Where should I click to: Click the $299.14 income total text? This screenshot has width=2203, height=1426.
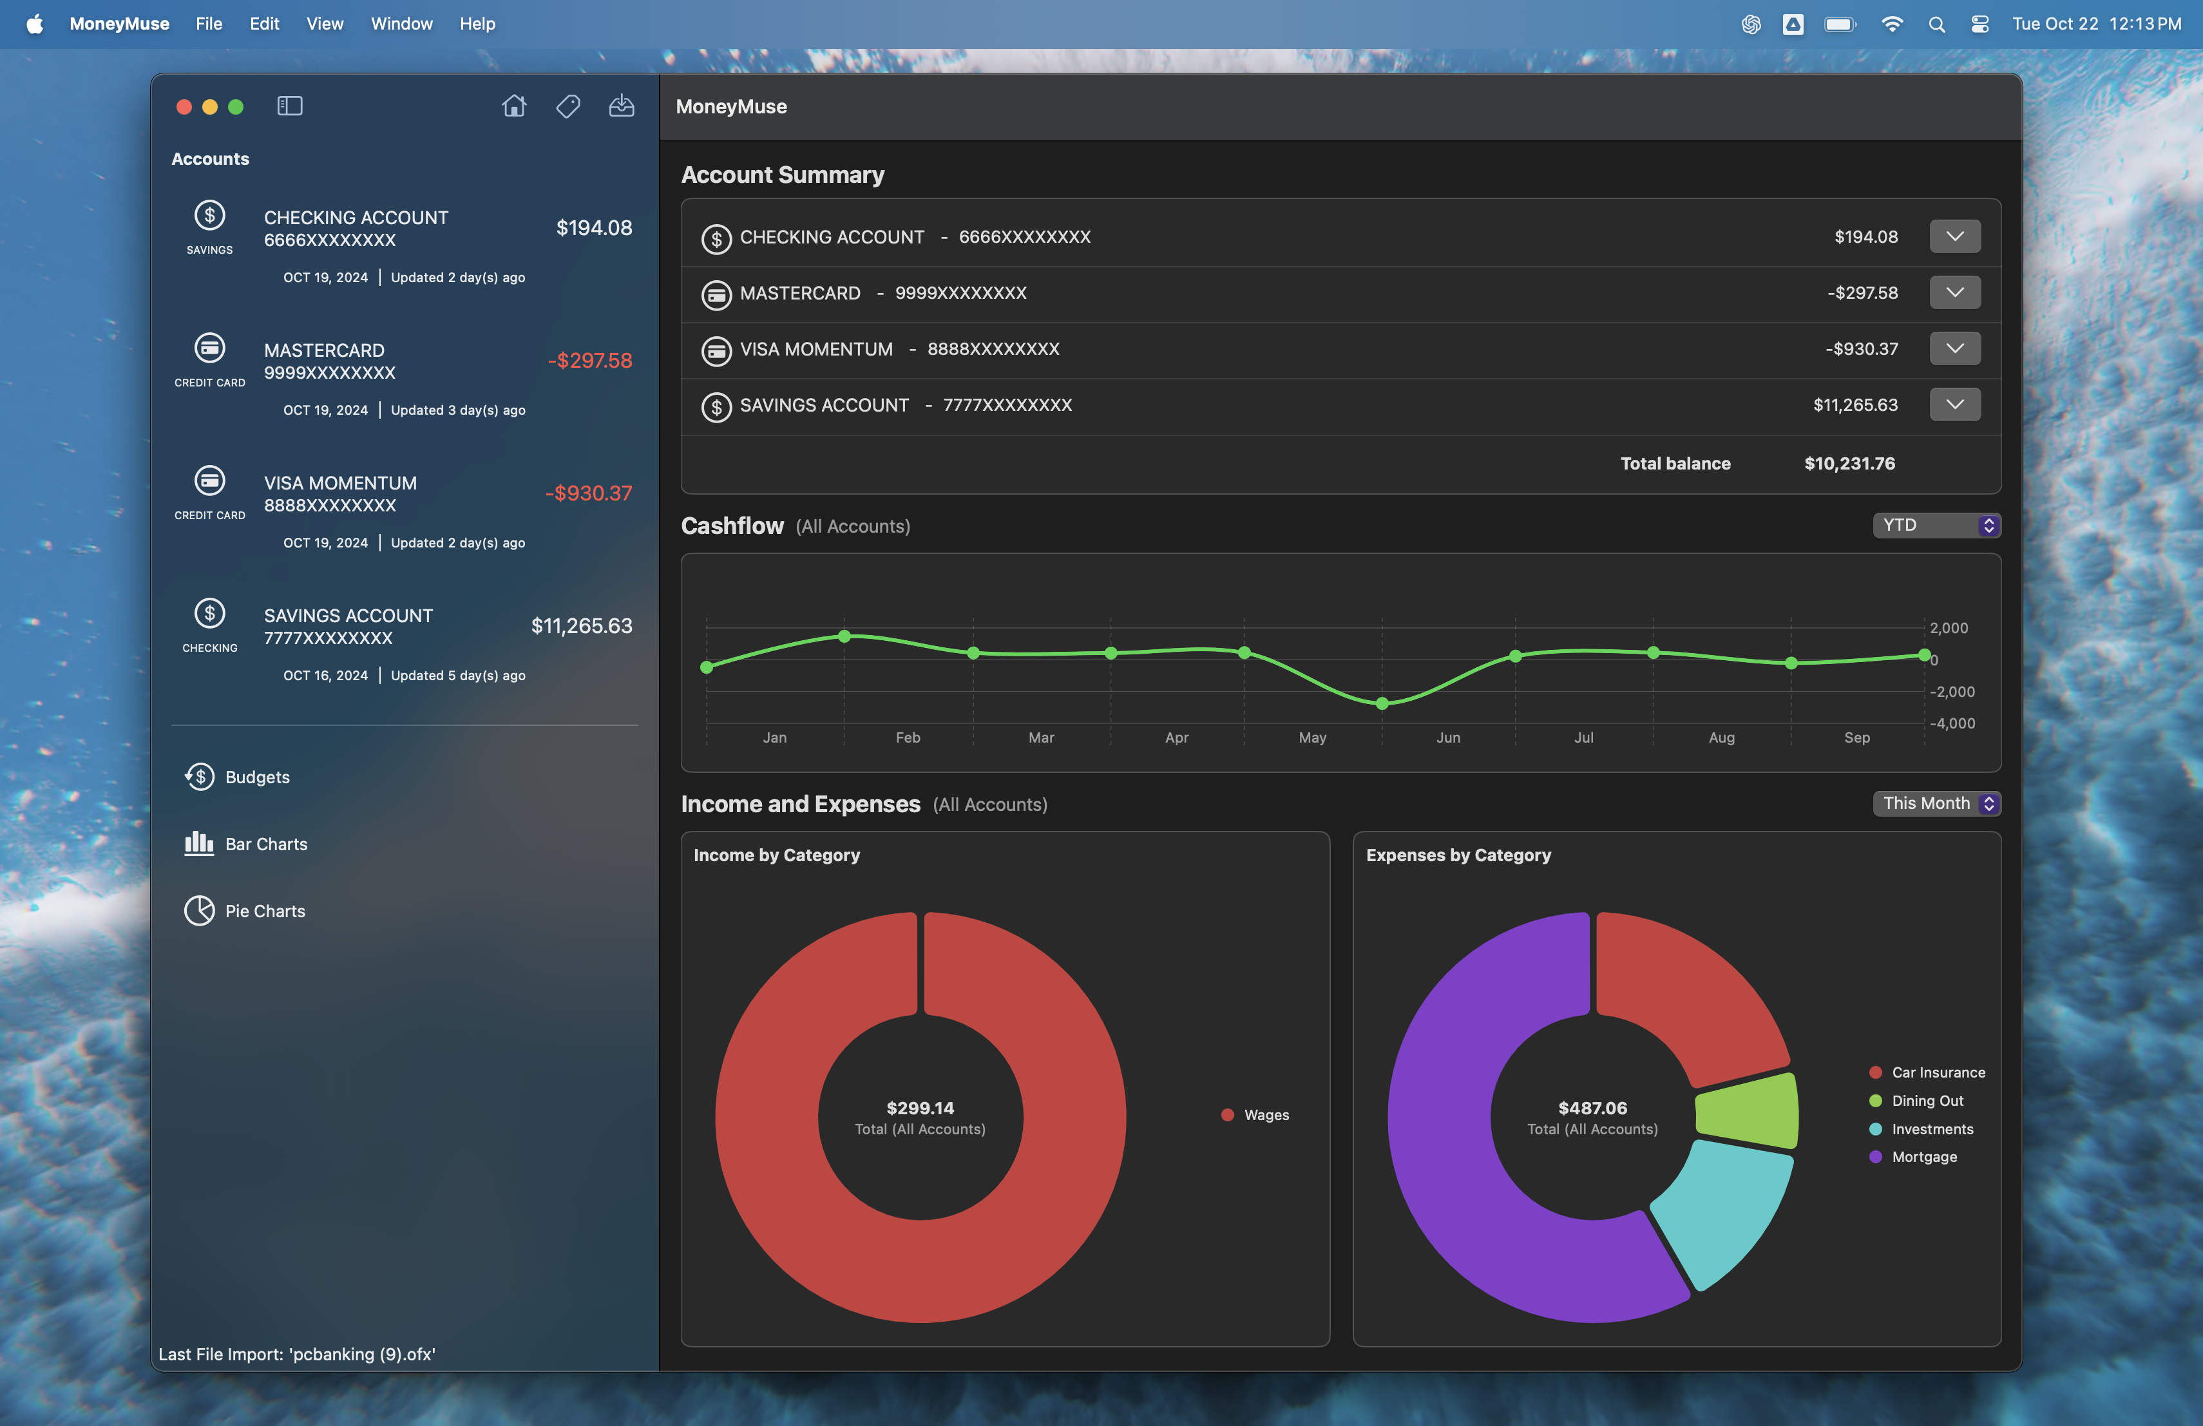tap(920, 1108)
